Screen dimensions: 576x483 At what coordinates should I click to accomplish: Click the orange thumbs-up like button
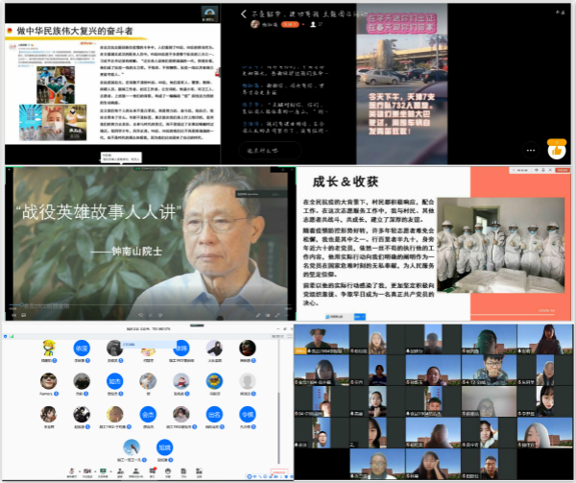(556, 150)
